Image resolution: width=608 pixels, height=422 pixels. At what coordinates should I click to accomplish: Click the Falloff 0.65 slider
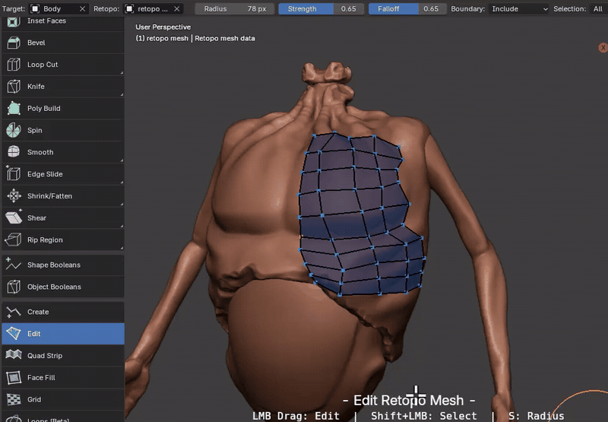407,8
